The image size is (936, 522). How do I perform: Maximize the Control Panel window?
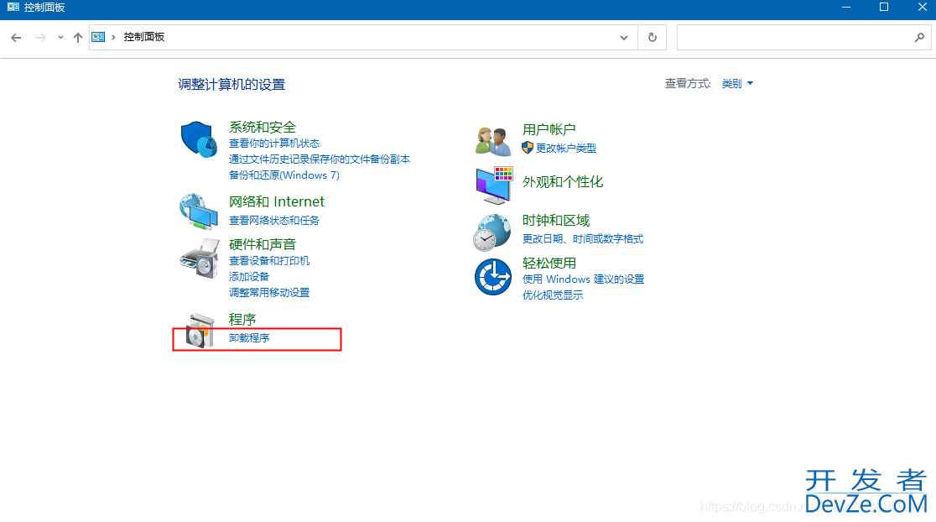(x=884, y=8)
